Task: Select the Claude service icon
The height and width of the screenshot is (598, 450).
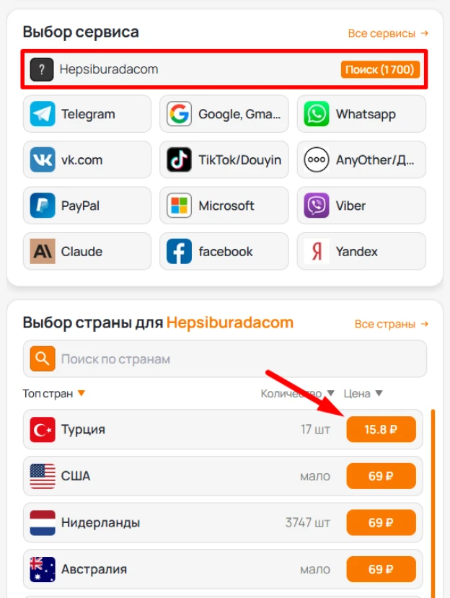Action: [x=43, y=251]
